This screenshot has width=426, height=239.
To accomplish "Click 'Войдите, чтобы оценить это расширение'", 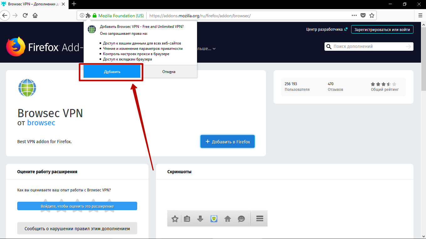I will pos(77,206).
